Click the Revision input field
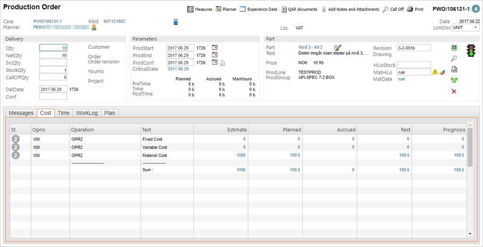The image size is (483, 247). tap(414, 48)
